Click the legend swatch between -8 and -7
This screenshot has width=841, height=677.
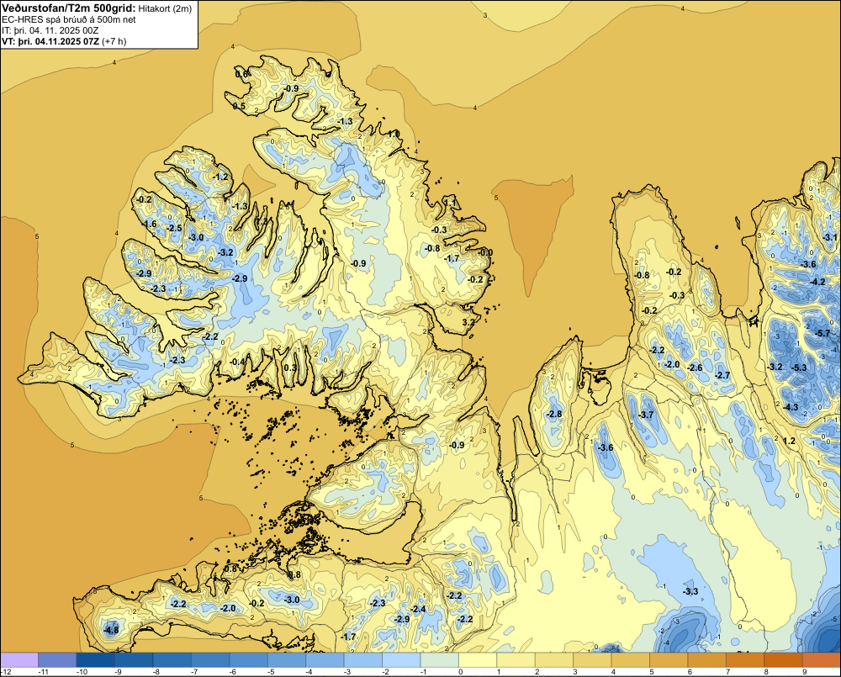[172, 660]
